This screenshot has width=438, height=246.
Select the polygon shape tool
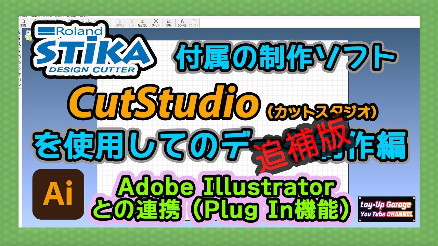click(20, 68)
